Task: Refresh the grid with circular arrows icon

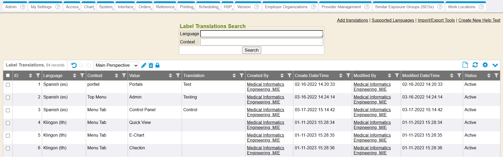Action: click(475, 65)
